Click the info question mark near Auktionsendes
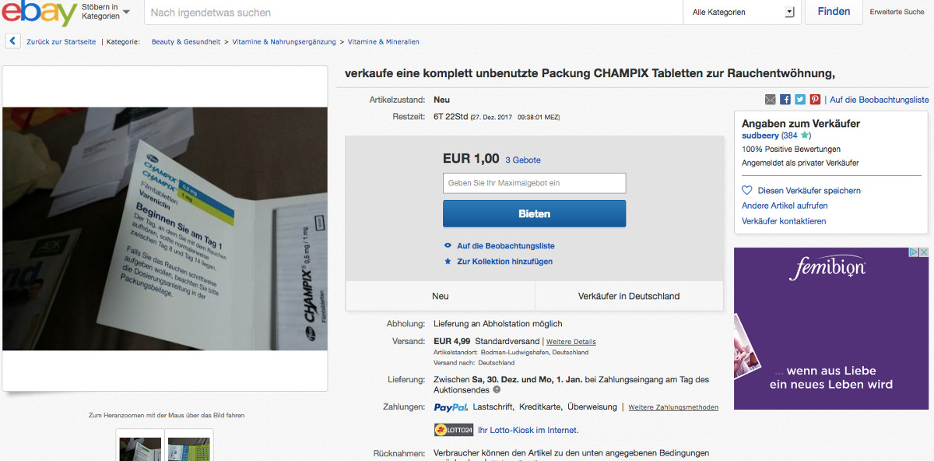Image resolution: width=934 pixels, height=461 pixels. tap(497, 389)
